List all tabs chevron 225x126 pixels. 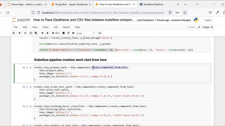(x=198, y=5)
